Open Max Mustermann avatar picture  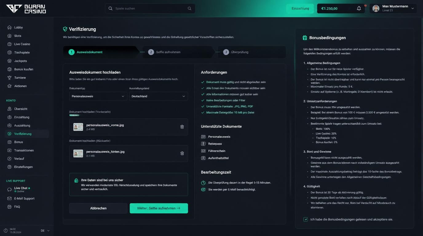pos(376,8)
